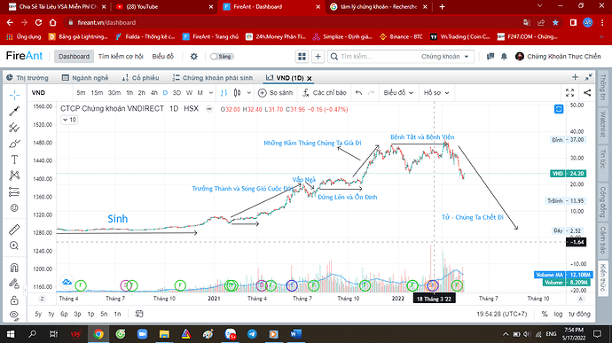Open the Chứng khoán search category dropdown
This screenshot has width=612, height=343.
point(445,57)
